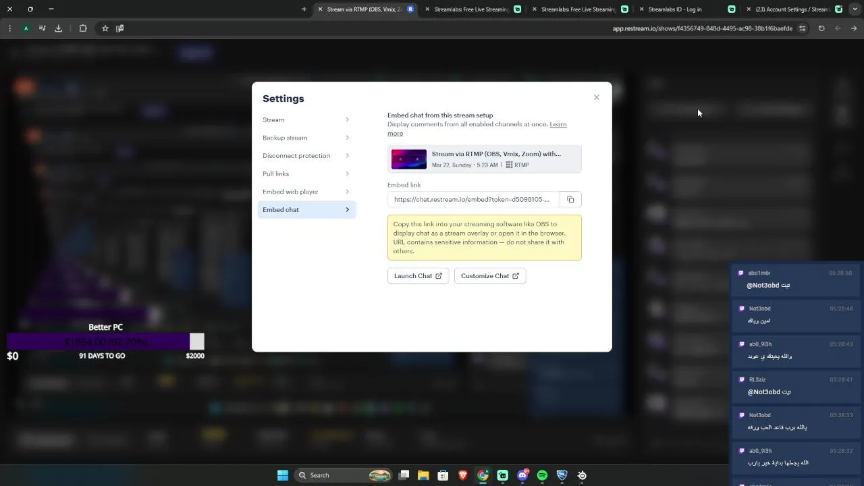Click the app.restream.io address bar
Viewport: 864px width, 486px height.
pyautogui.click(x=702, y=28)
